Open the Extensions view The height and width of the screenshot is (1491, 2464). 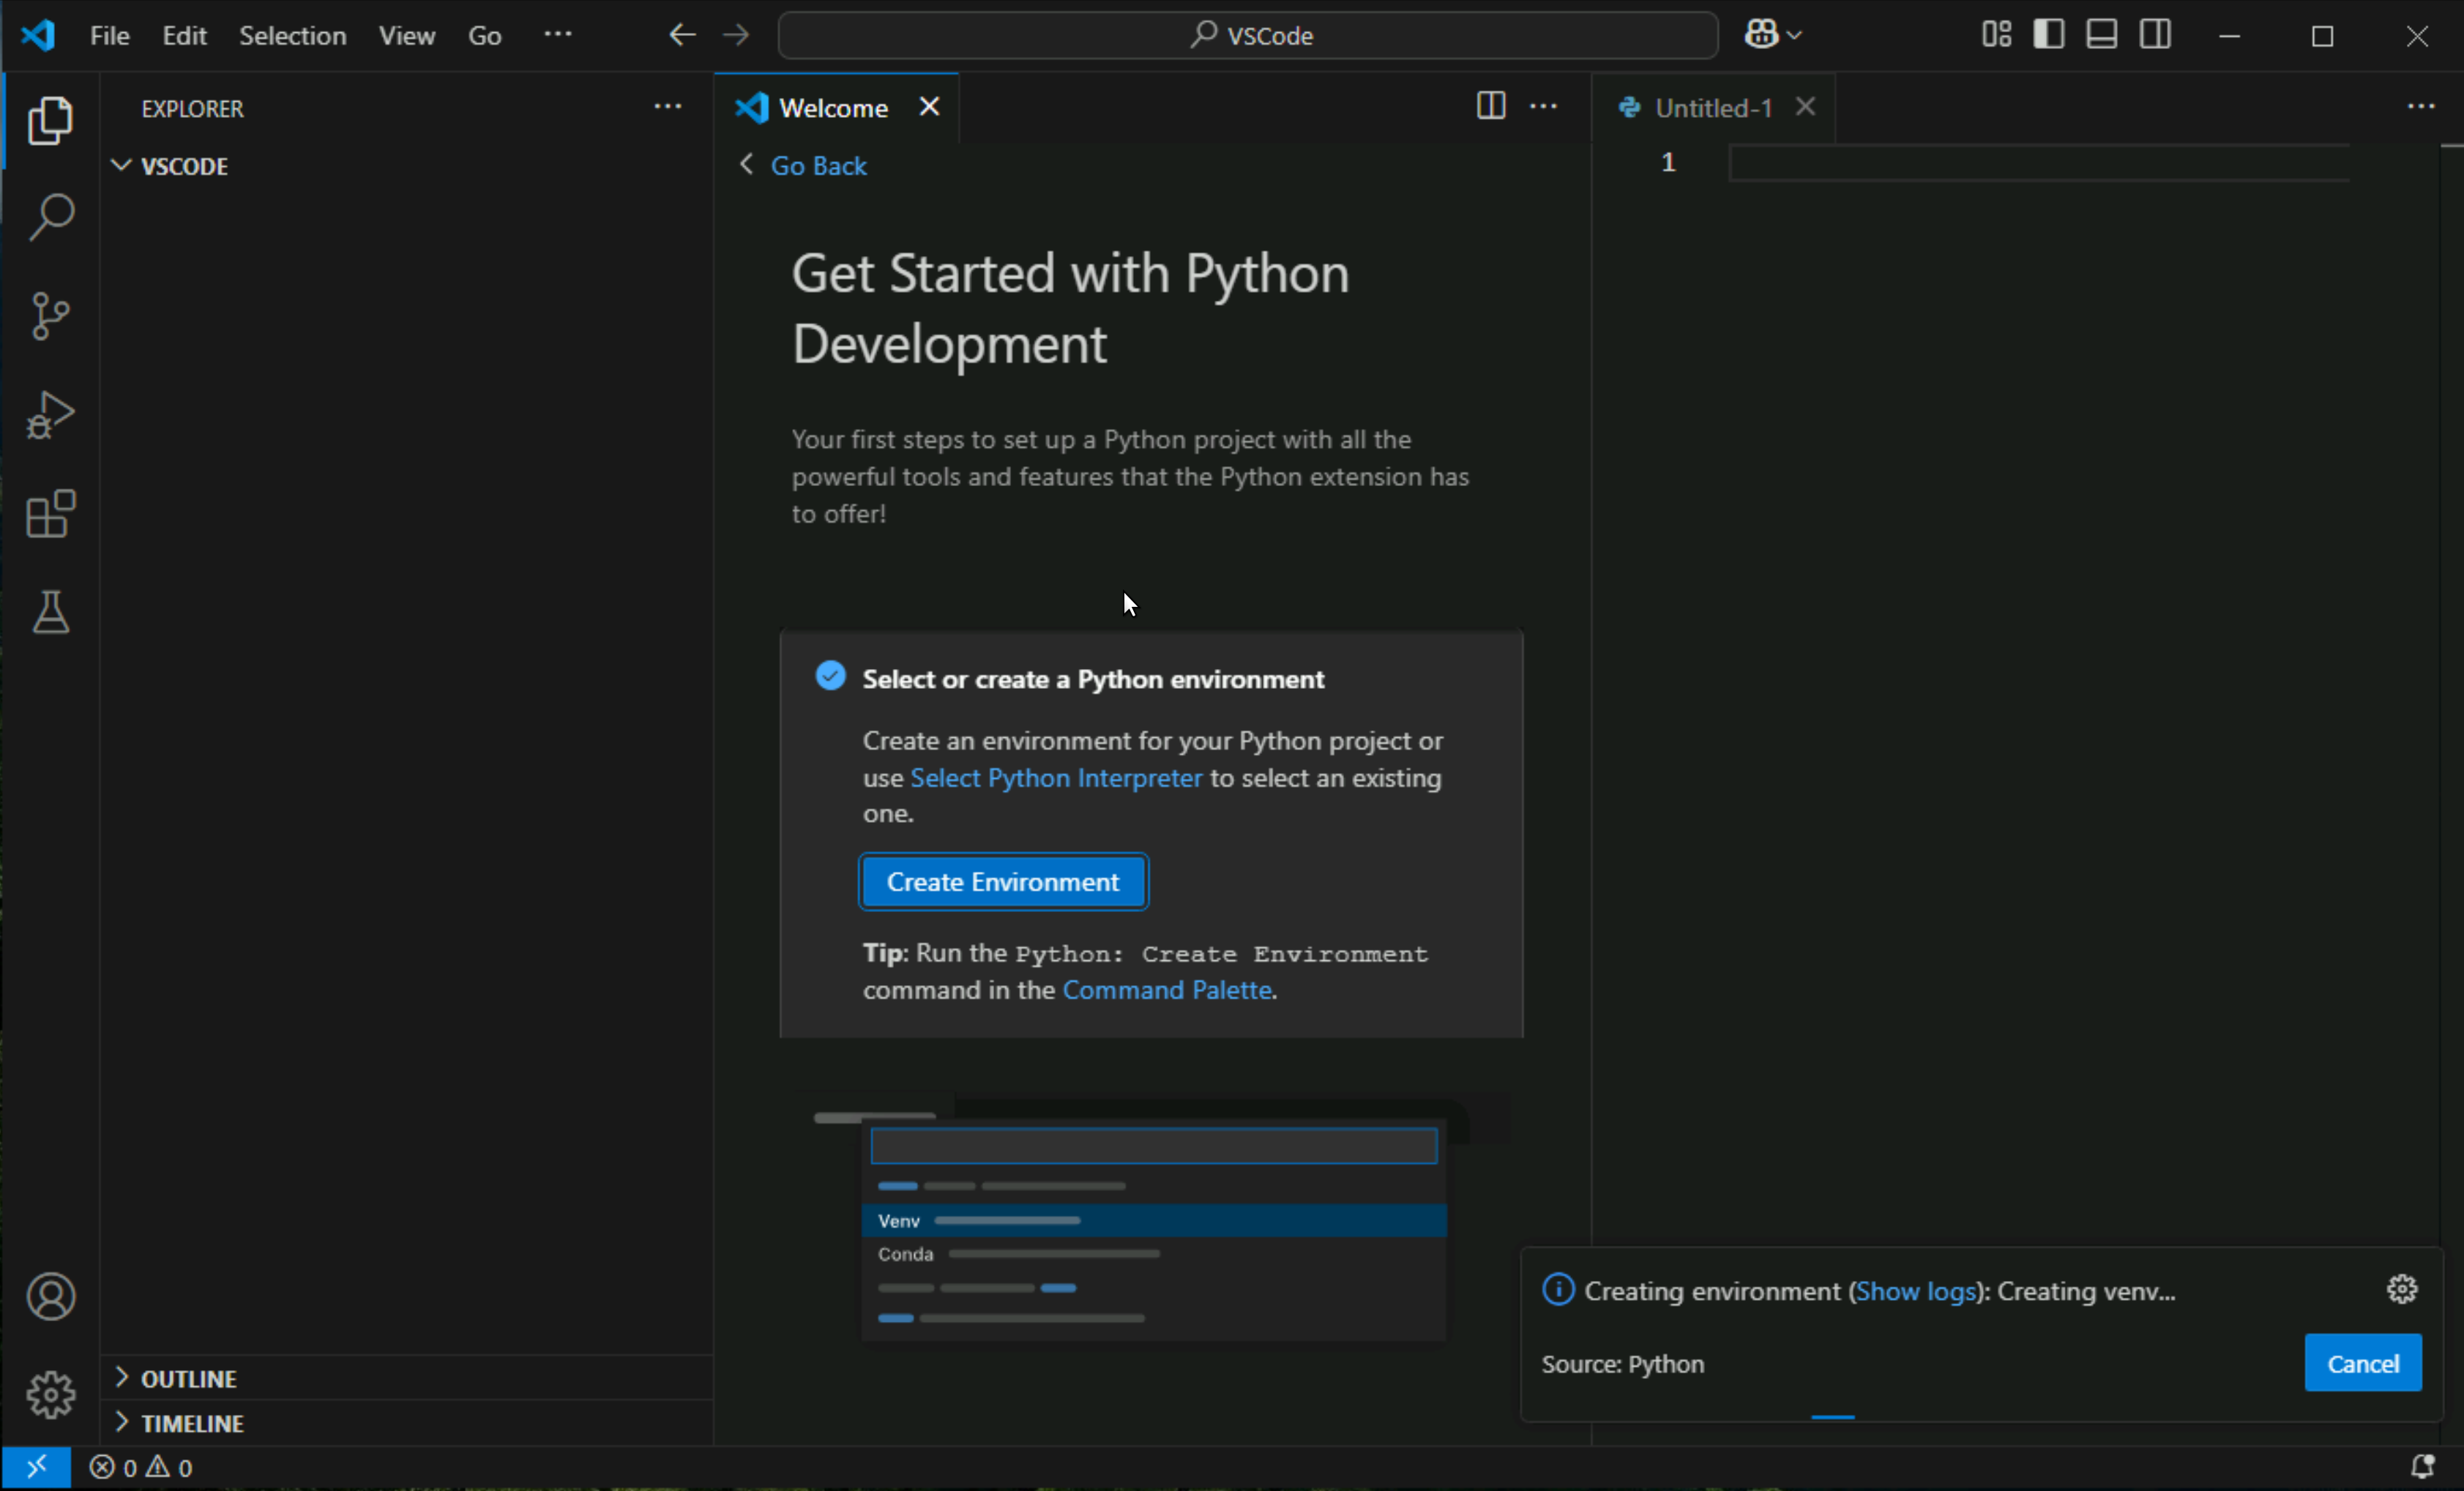pos(51,514)
